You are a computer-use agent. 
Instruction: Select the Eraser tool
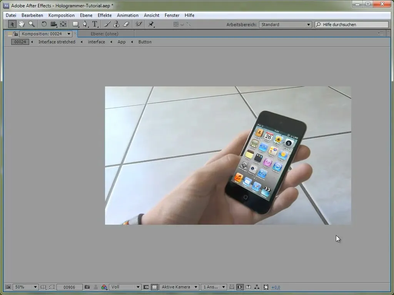coord(126,24)
